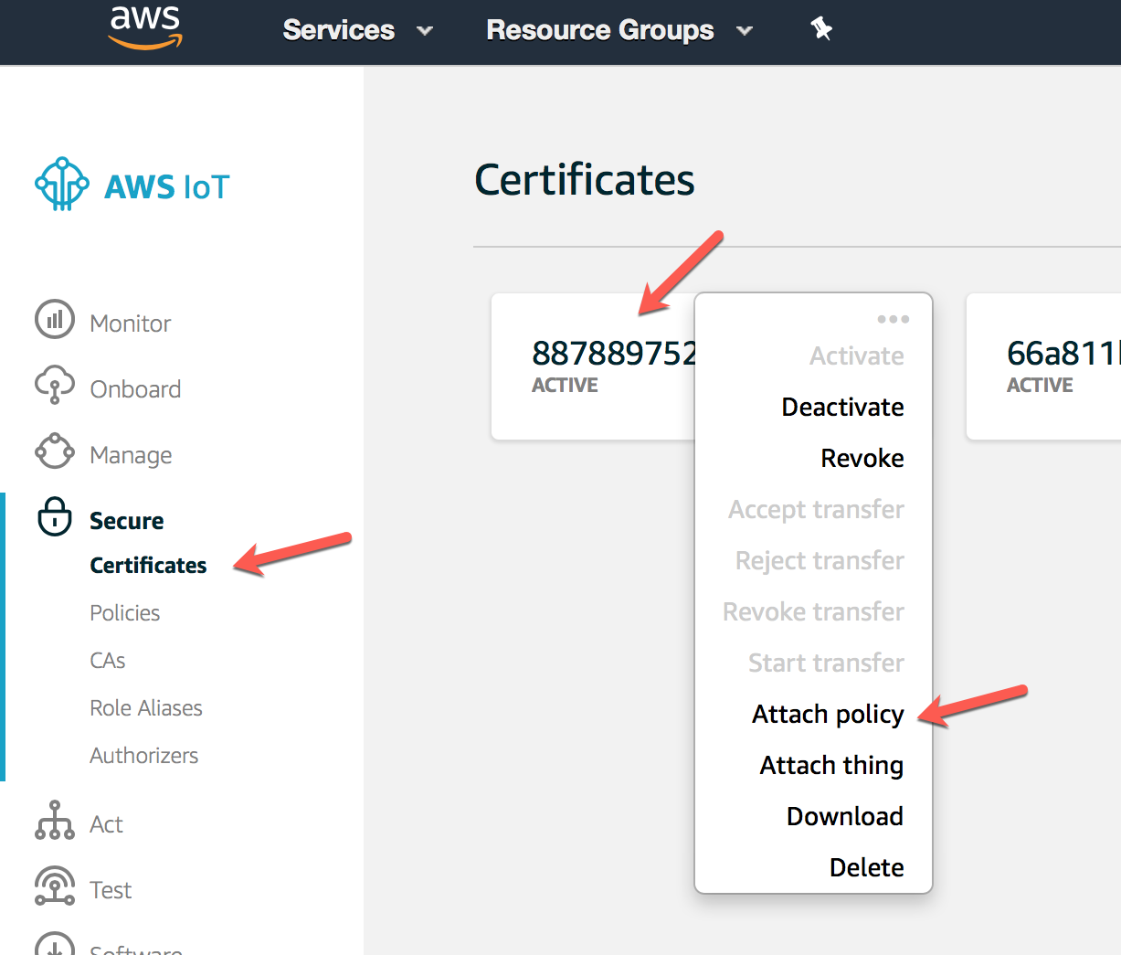Image resolution: width=1121 pixels, height=955 pixels.
Task: Click ACTIVE status under certificate 887889752
Action: (565, 386)
